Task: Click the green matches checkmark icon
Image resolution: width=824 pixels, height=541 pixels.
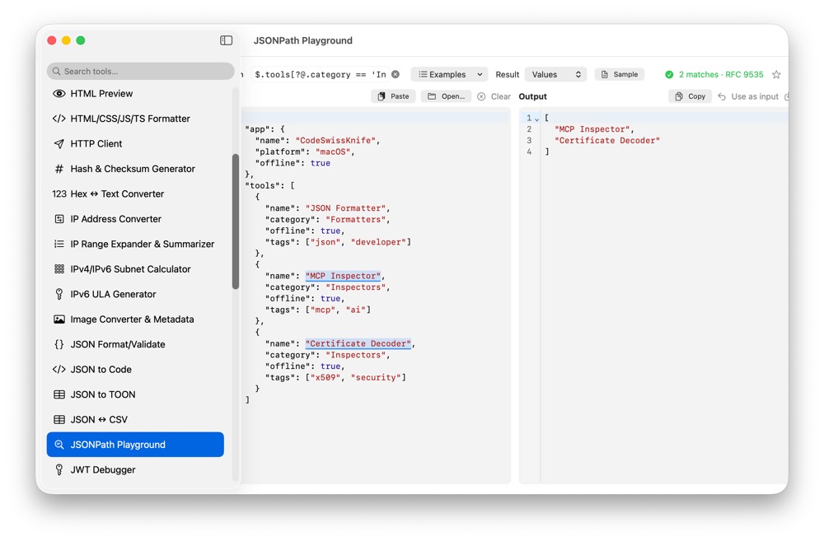Action: [x=669, y=75]
